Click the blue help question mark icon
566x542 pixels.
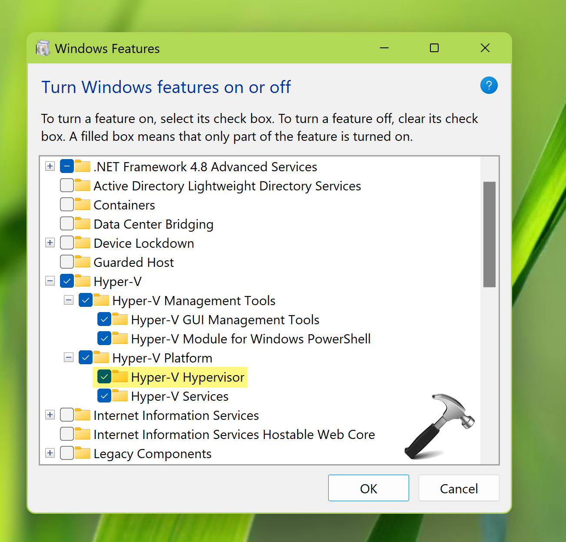[x=489, y=85]
